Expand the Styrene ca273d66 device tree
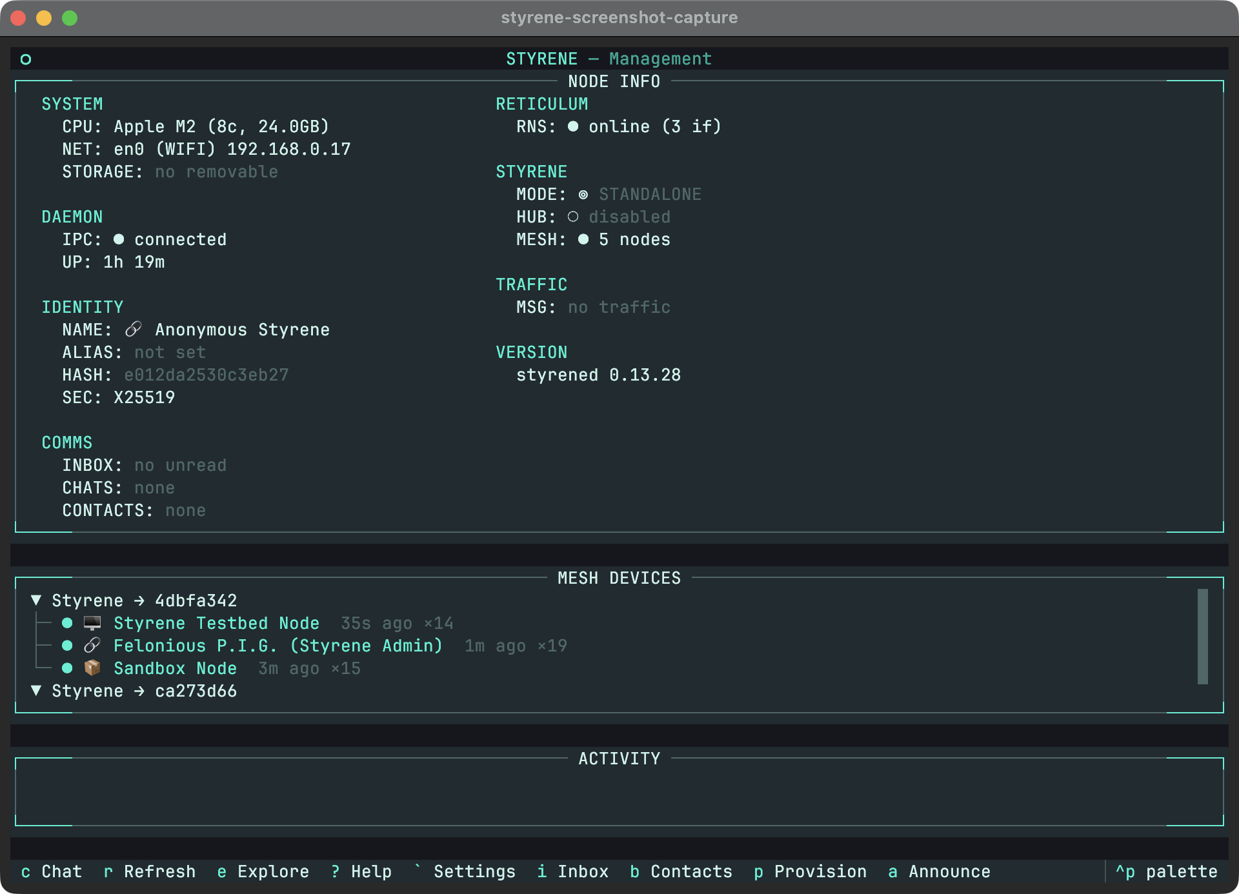Viewport: 1239px width, 894px height. click(36, 690)
